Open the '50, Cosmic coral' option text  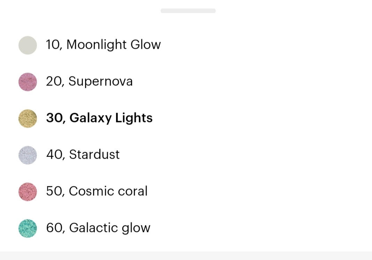97,191
